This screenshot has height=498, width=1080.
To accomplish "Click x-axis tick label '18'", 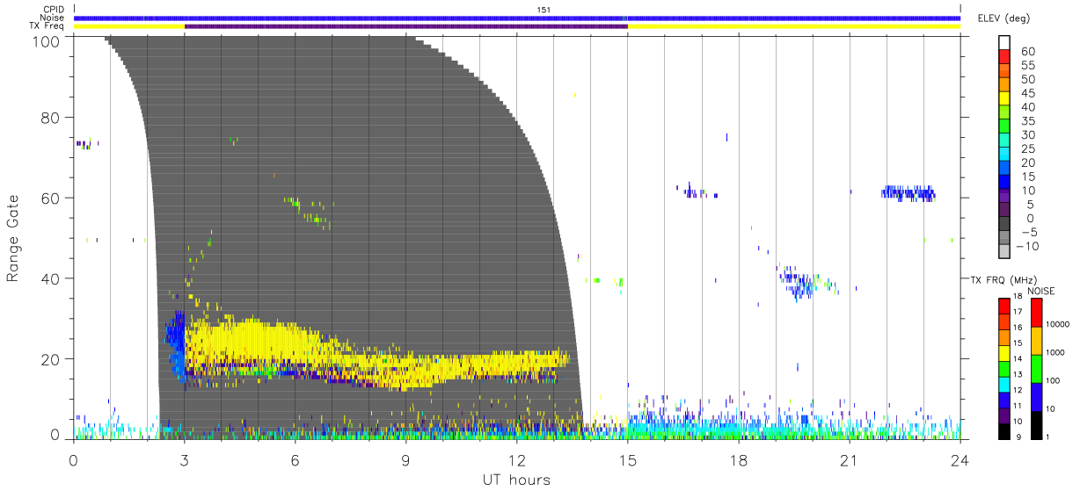I will click(738, 458).
